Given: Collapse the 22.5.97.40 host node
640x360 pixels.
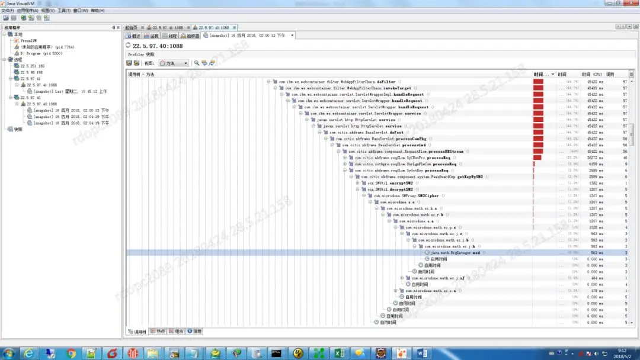Looking at the screenshot, I should point(11,98).
